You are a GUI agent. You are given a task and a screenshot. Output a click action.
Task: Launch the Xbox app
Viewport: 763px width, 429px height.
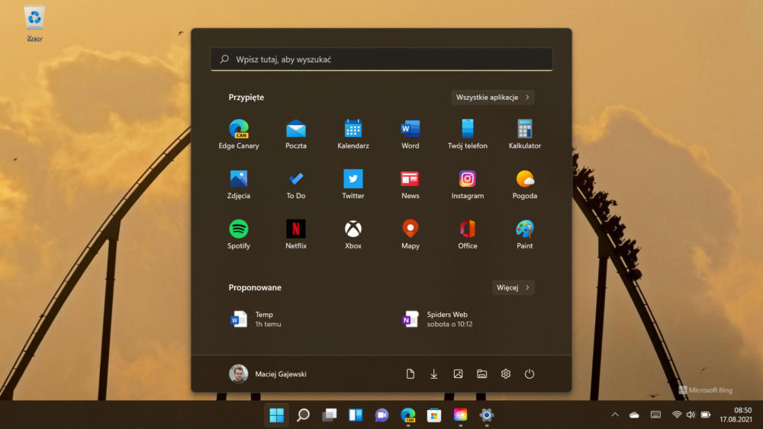pyautogui.click(x=353, y=234)
